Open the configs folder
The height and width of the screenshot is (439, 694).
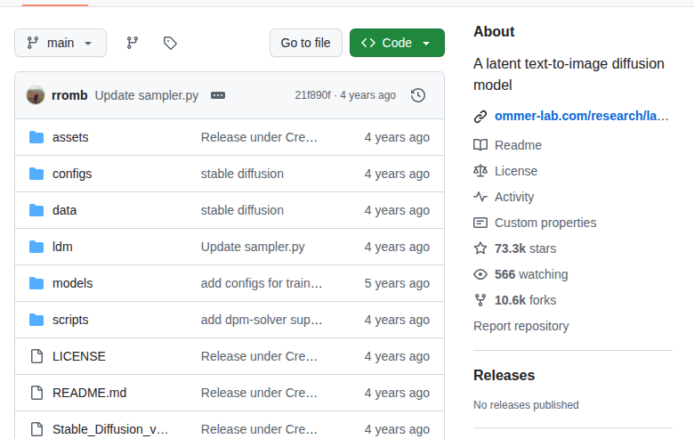[72, 174]
